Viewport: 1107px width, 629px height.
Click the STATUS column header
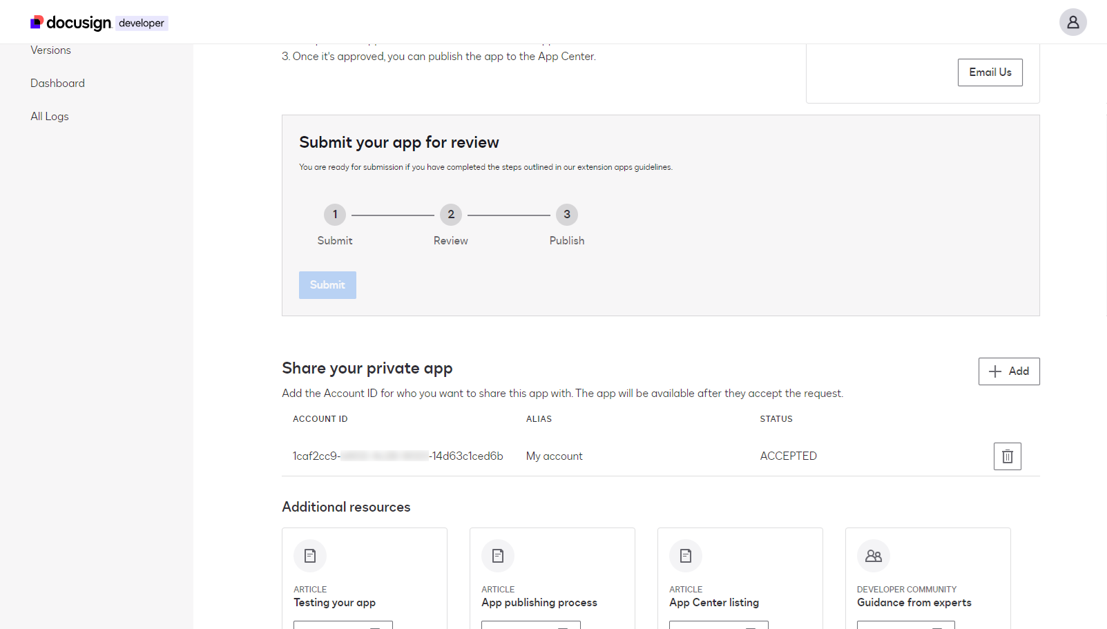coord(776,419)
